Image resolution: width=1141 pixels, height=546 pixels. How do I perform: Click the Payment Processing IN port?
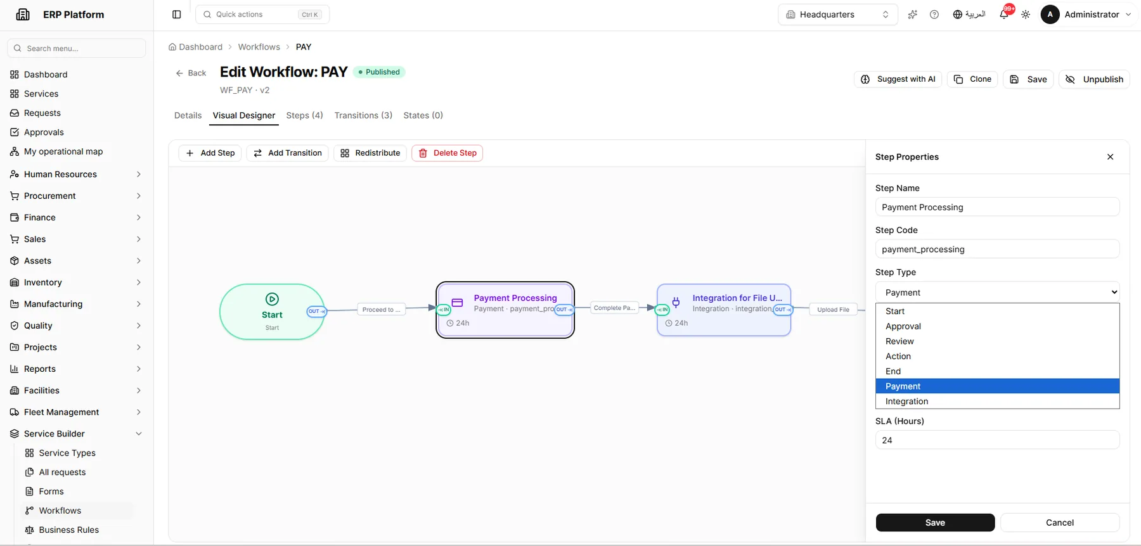(x=444, y=310)
